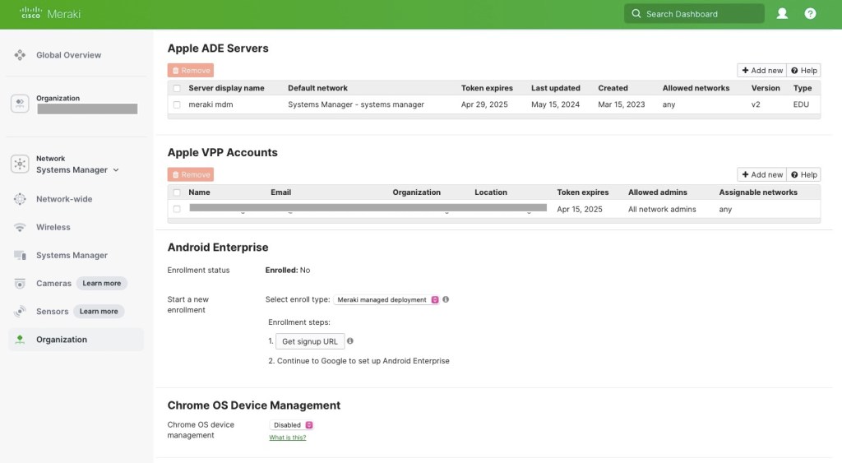Click the Cisco Meraki logo
The image size is (842, 463).
50,14
